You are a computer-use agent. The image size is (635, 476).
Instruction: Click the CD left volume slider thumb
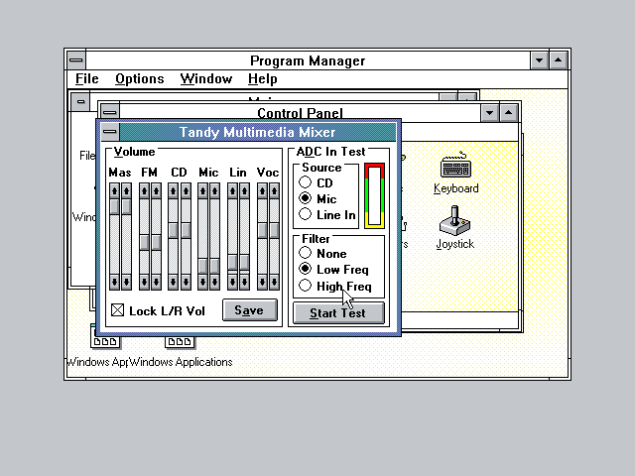click(174, 230)
